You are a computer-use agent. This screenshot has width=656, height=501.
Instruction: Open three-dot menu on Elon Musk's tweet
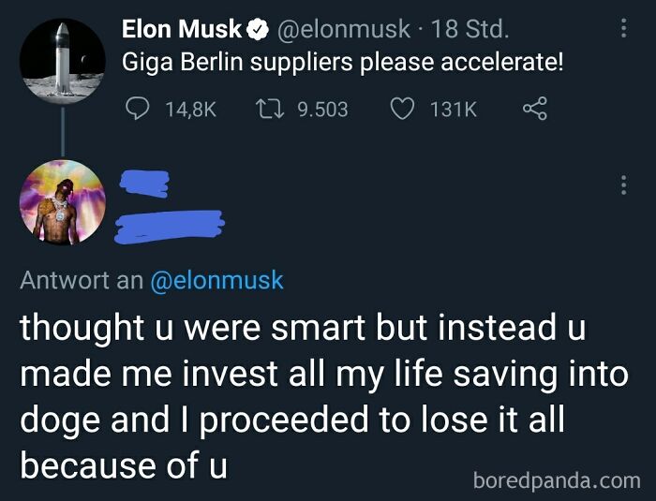pyautogui.click(x=623, y=29)
